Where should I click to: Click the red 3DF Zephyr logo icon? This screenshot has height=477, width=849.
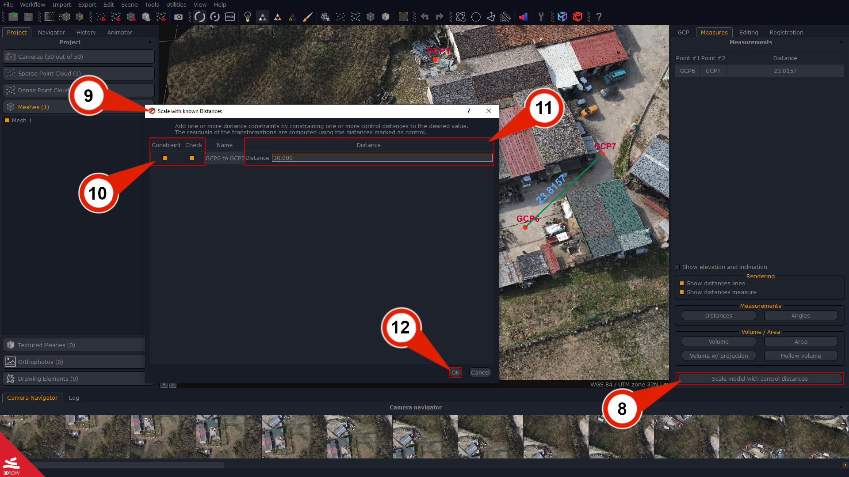click(577, 17)
